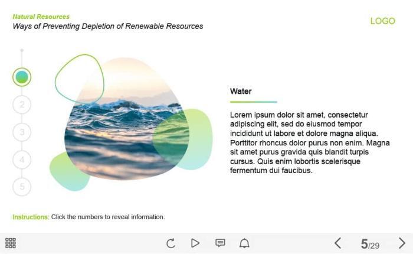Select the active step 1 circle

22,77
